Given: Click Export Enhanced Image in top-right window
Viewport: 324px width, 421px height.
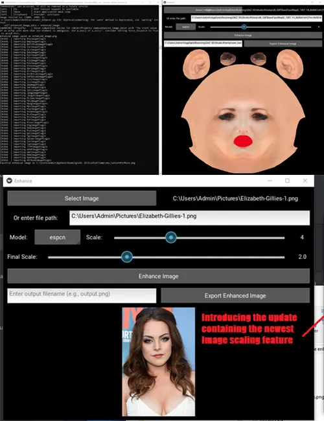Looking at the screenshot, I should click(283, 43).
